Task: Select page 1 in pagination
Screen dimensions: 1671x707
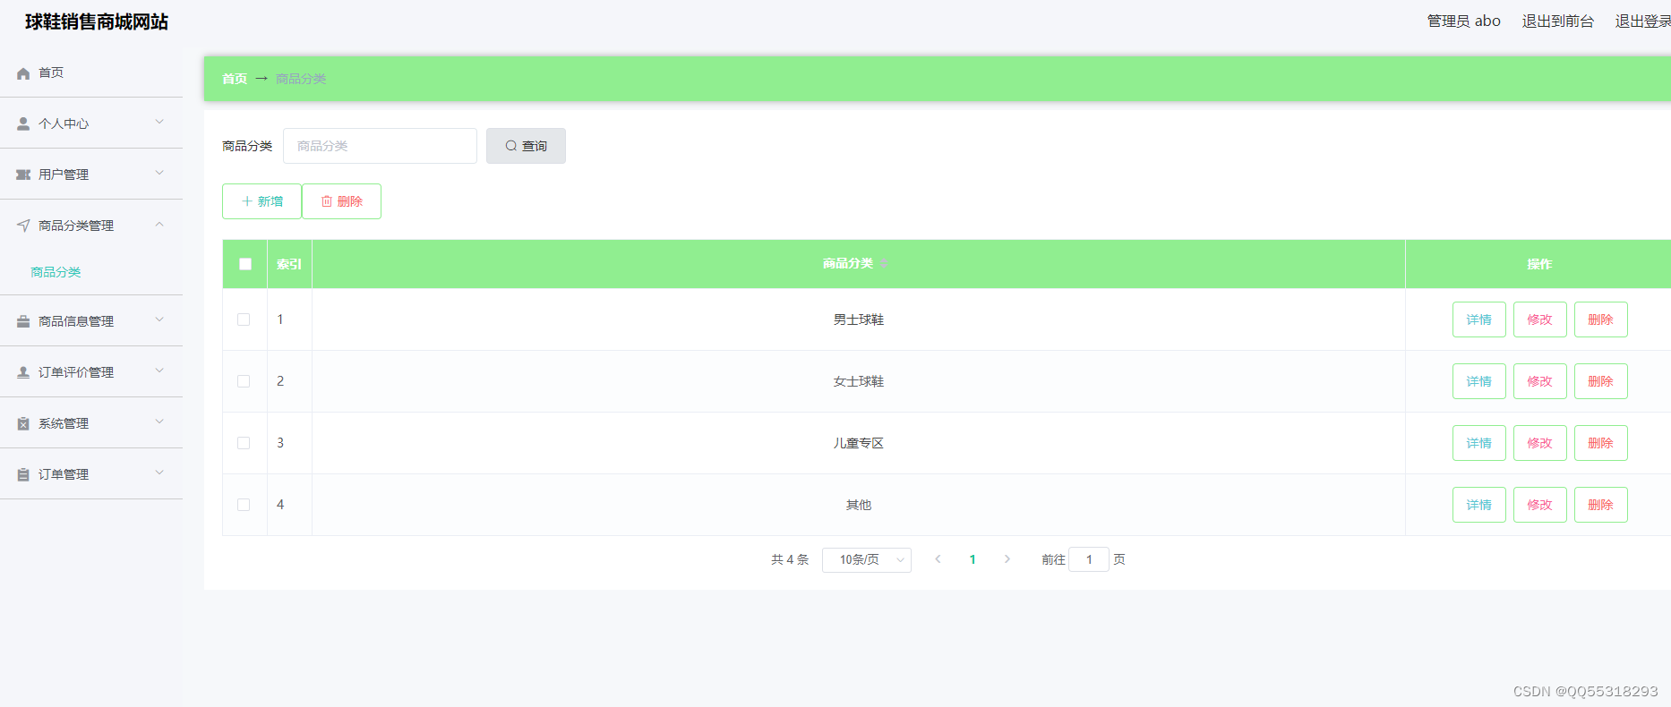Action: 973,559
